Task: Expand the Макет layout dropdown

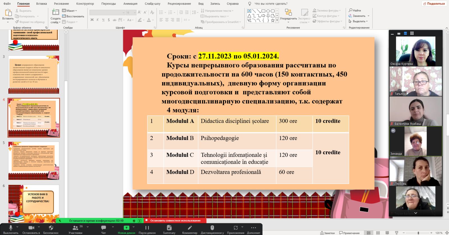Action: click(x=70, y=11)
